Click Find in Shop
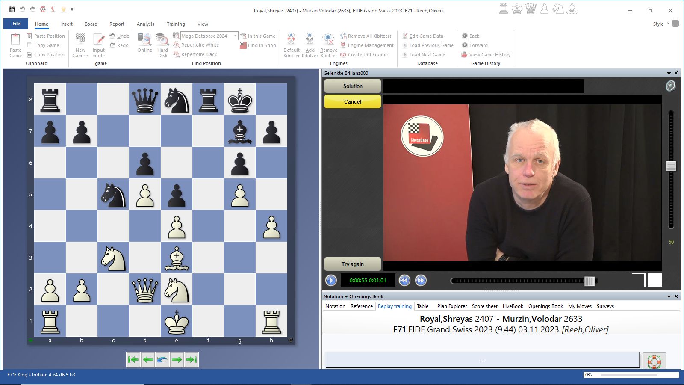The width and height of the screenshot is (684, 385). coord(258,45)
